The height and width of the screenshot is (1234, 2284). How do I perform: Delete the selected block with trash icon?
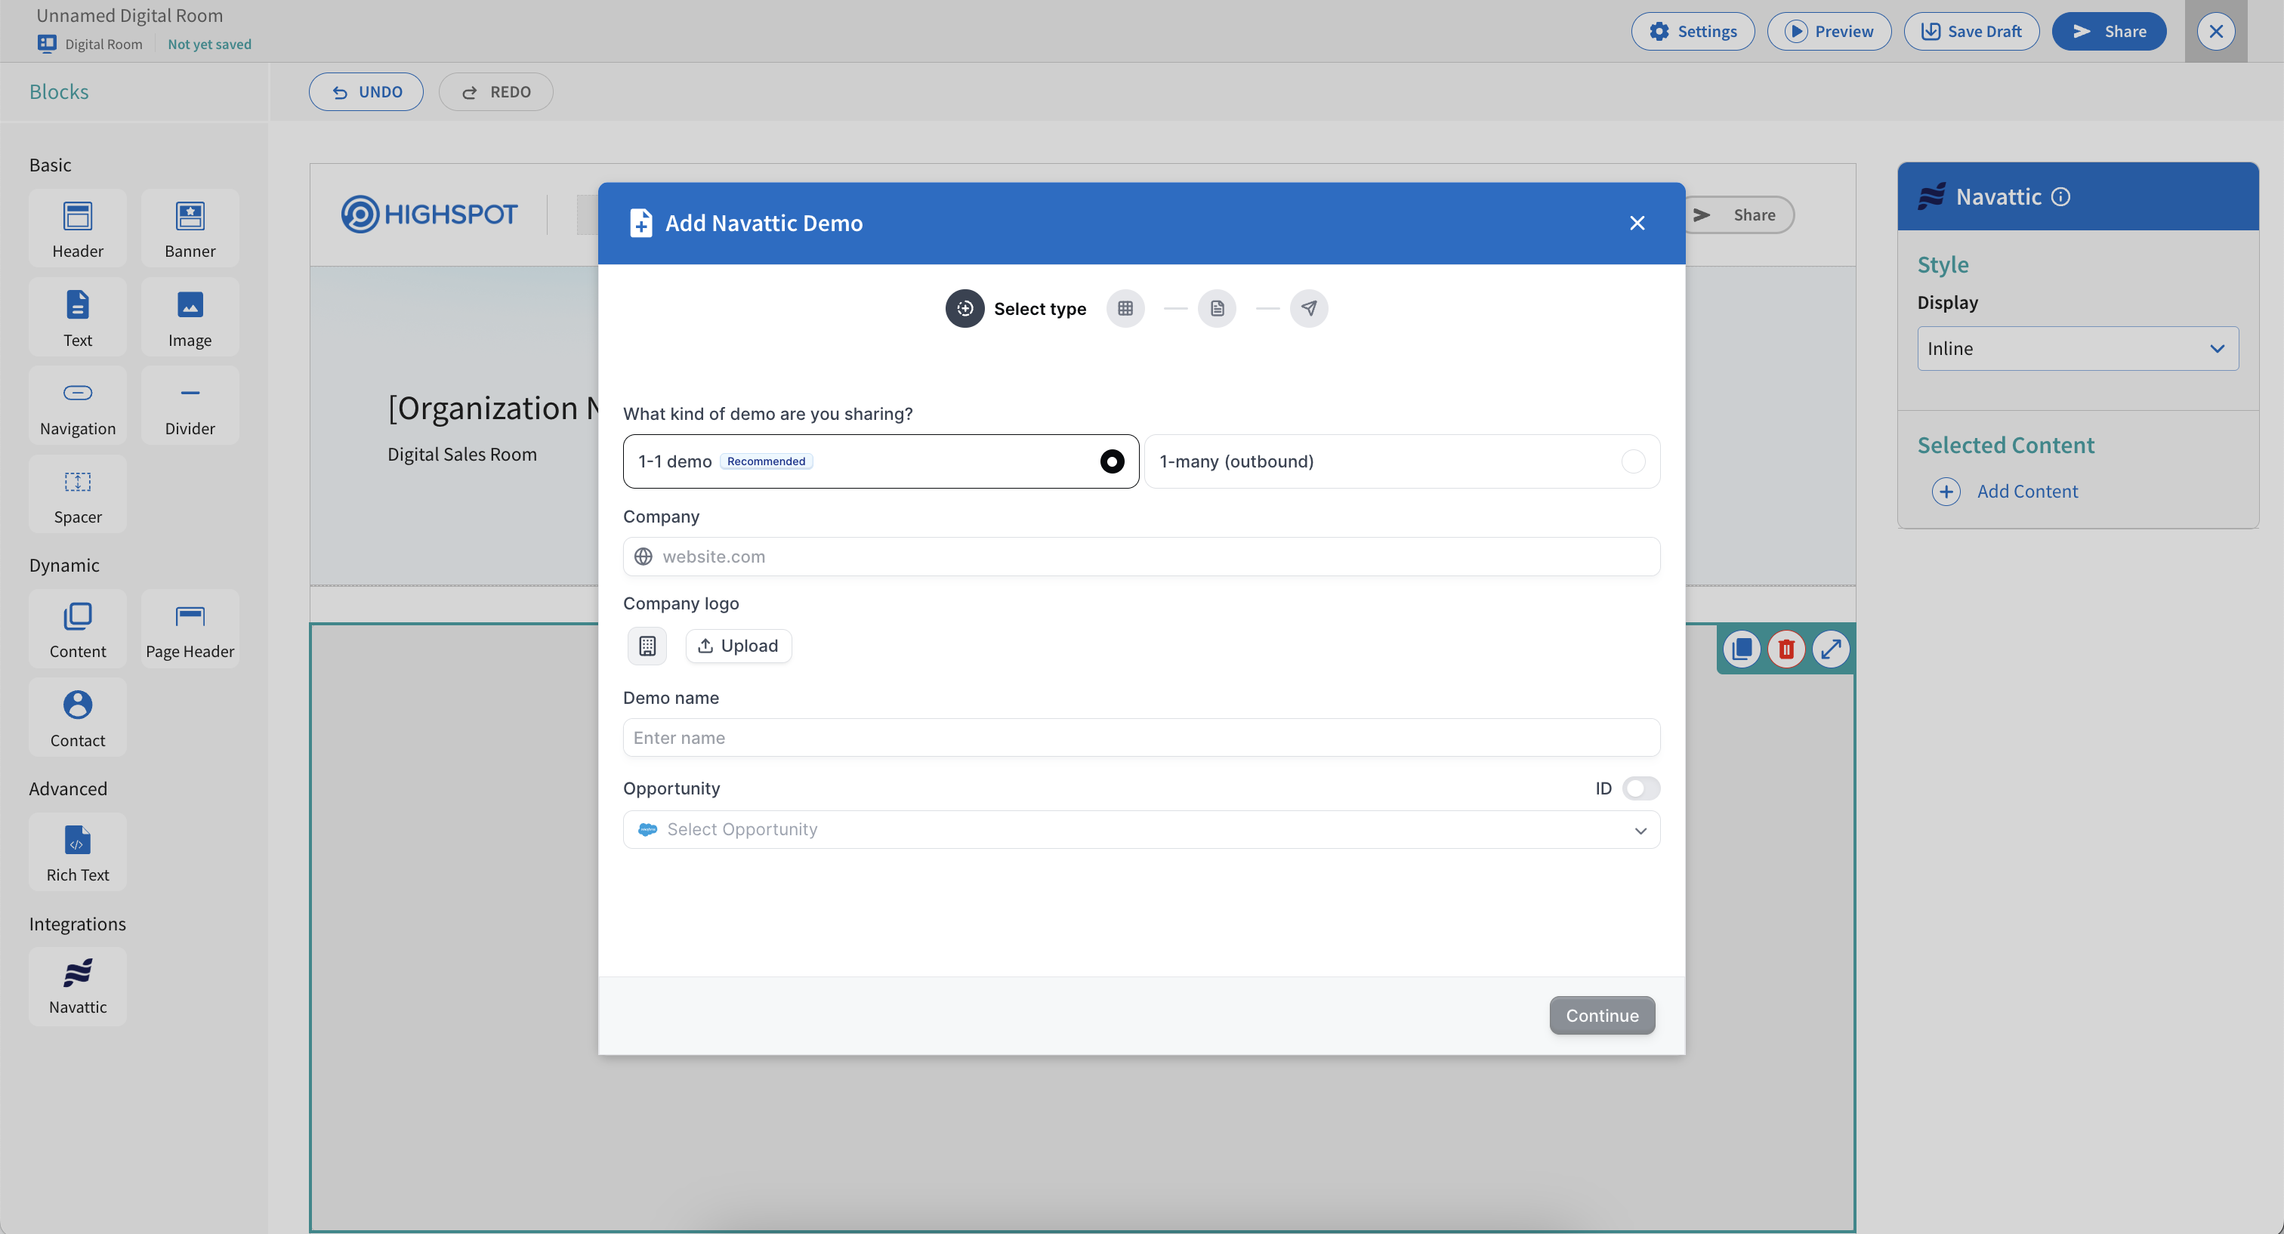click(1786, 648)
